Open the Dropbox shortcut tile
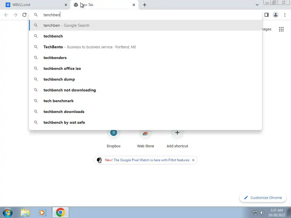The image size is (291, 218). pyautogui.click(x=114, y=138)
